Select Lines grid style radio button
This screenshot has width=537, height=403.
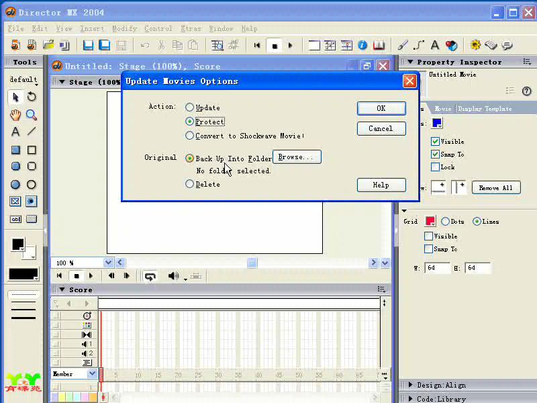click(477, 222)
